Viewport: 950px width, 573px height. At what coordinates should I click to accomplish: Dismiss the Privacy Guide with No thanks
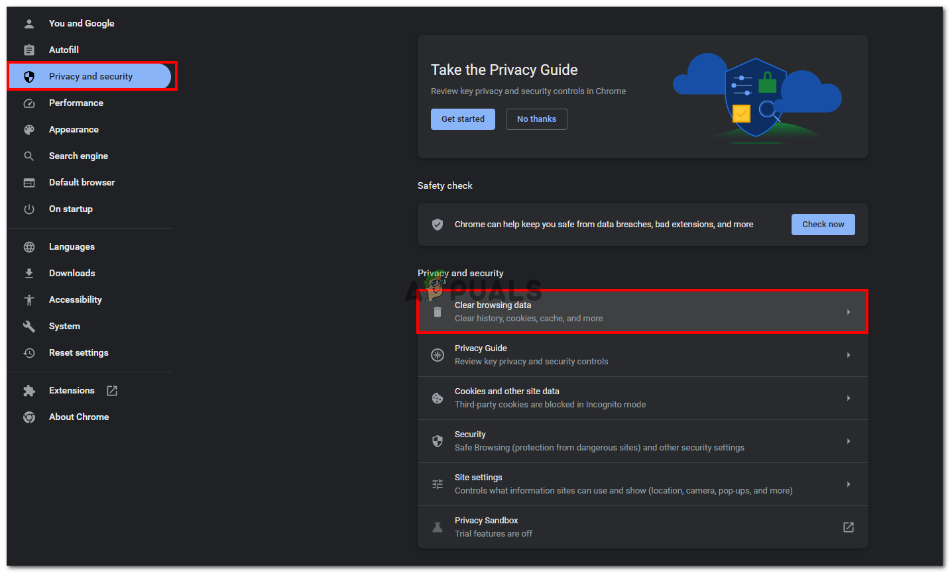pyautogui.click(x=536, y=119)
